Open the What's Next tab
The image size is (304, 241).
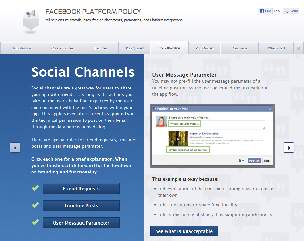pos(276,48)
